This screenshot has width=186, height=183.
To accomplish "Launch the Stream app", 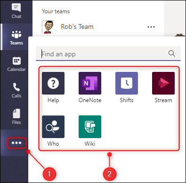I will pyautogui.click(x=163, y=87).
